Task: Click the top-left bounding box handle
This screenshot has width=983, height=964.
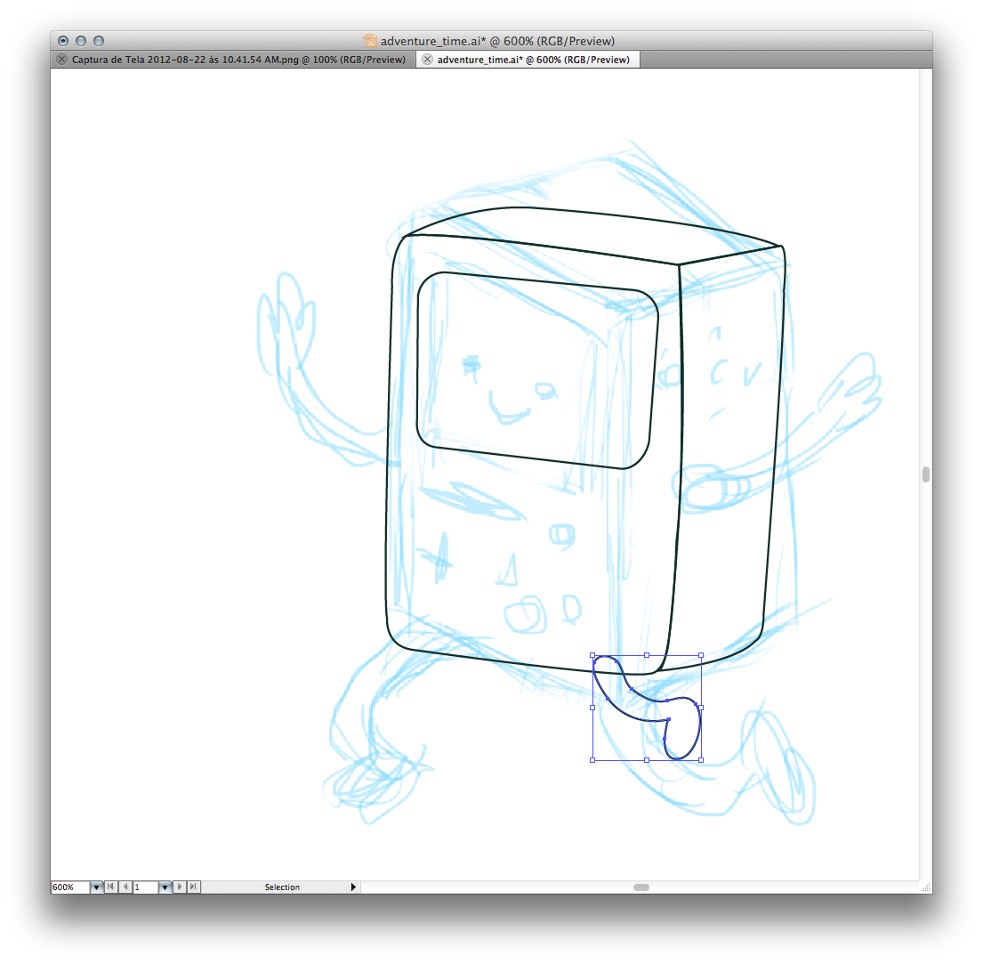Action: [592, 655]
